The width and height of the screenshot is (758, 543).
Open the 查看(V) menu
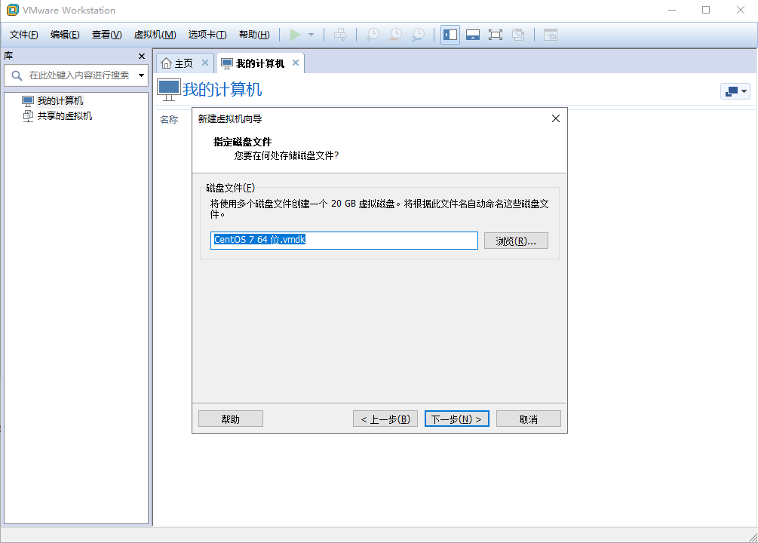pos(106,35)
